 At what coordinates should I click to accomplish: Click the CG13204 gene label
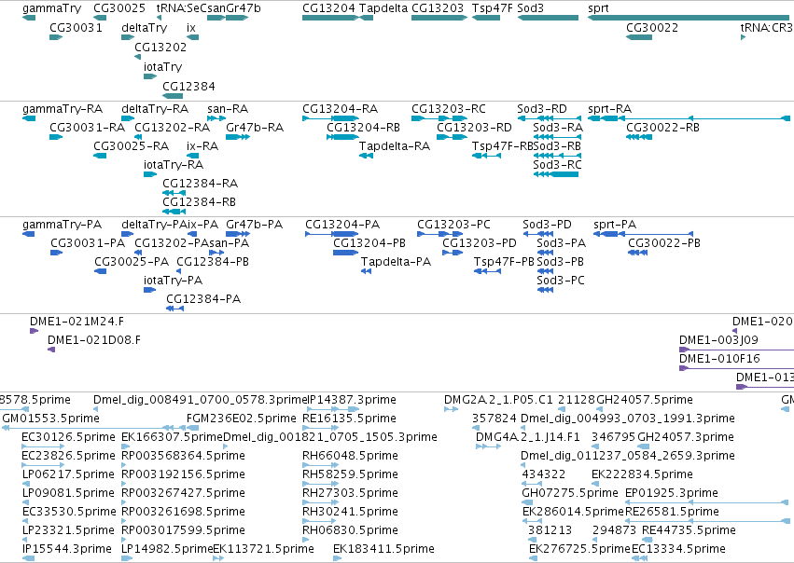point(328,8)
